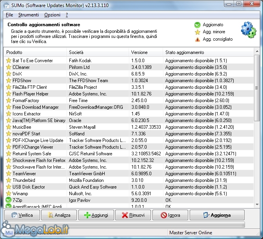Select the star icon for FFDShow
The width and height of the screenshot is (263, 239).
pos(8,80)
